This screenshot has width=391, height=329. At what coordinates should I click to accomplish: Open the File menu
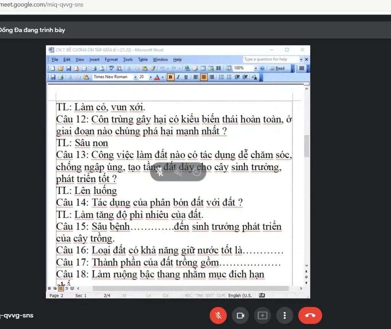(x=55, y=59)
